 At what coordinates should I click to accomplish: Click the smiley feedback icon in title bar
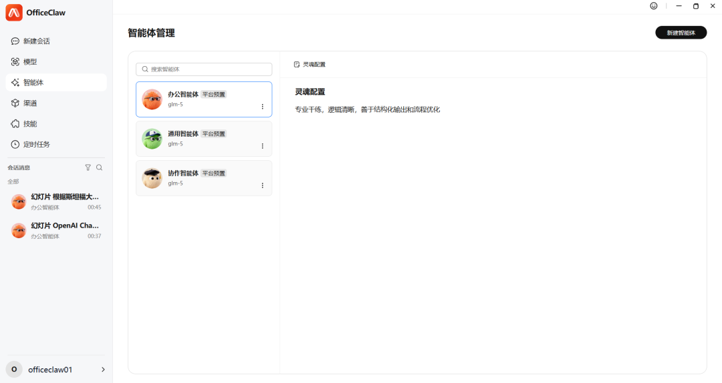point(653,6)
